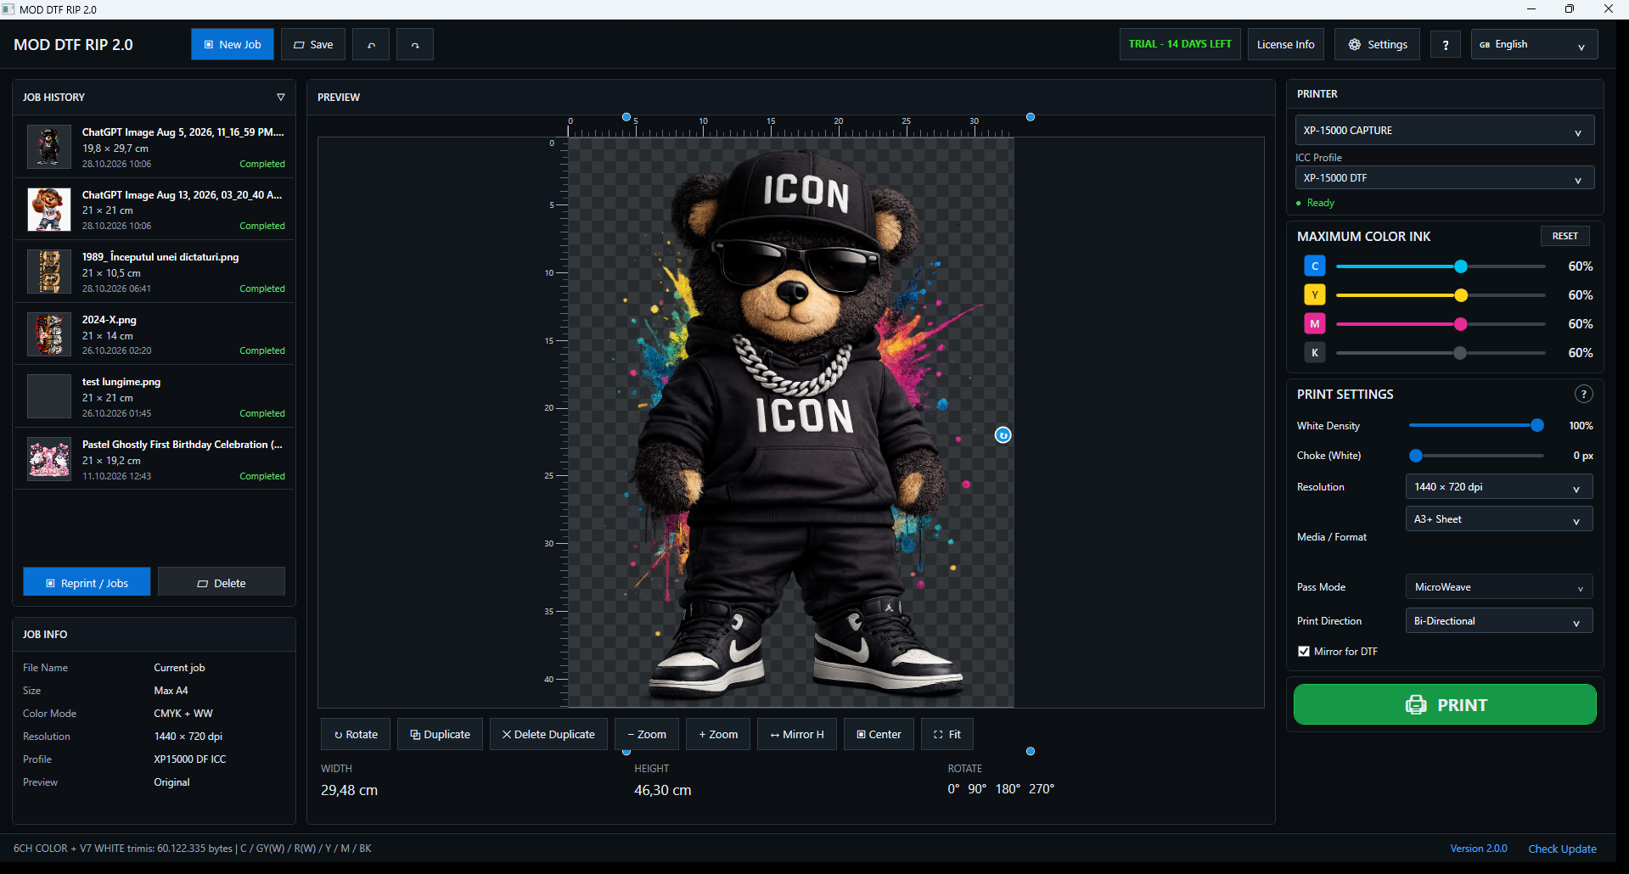Toggle the Mirror for DTF checkbox
This screenshot has height=874, width=1629.
[x=1304, y=652]
